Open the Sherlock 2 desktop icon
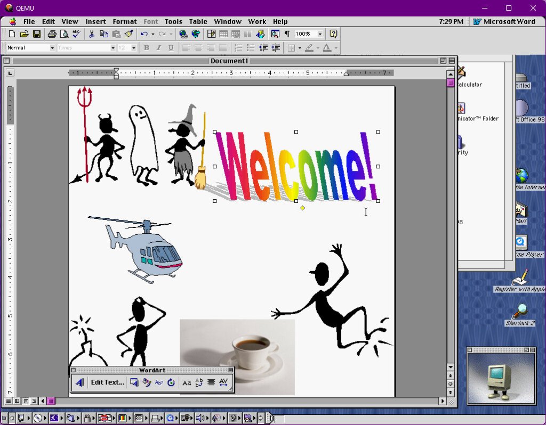 519,312
